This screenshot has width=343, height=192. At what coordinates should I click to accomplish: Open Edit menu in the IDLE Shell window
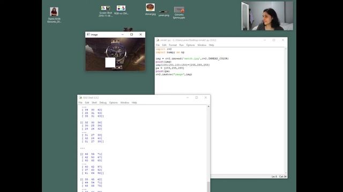[x=87, y=102]
